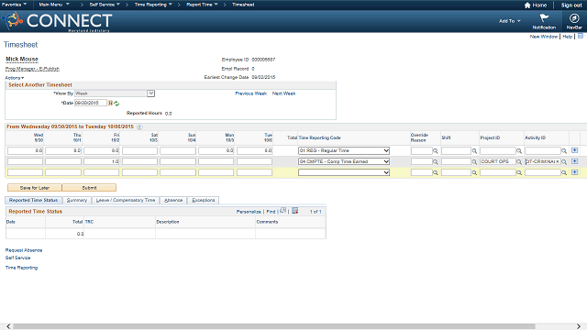Click the help question mark beside date range
Screen dimensions: 587x330
[x=139, y=126]
